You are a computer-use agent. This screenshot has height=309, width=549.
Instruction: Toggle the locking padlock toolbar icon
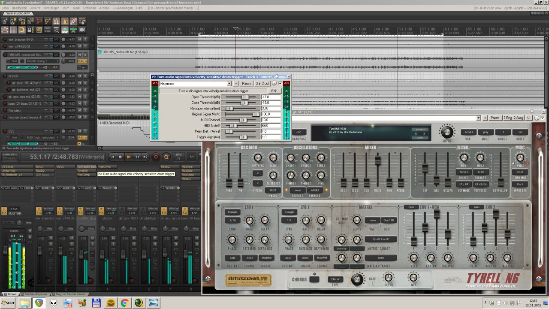tap(30, 30)
